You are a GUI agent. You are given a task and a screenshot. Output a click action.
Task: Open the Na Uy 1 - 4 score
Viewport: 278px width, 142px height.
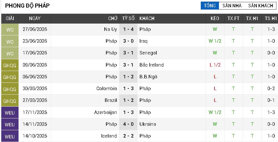coord(128,29)
